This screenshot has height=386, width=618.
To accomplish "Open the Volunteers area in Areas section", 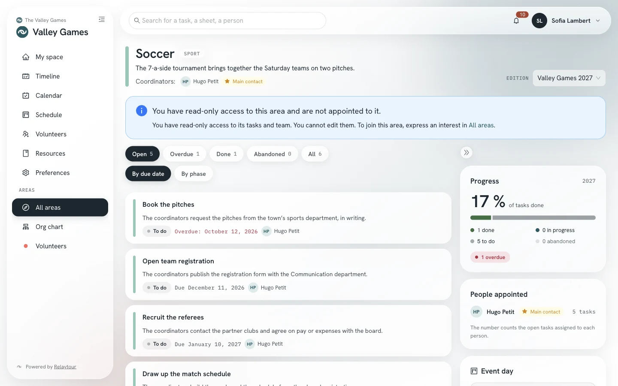I will [60, 246].
